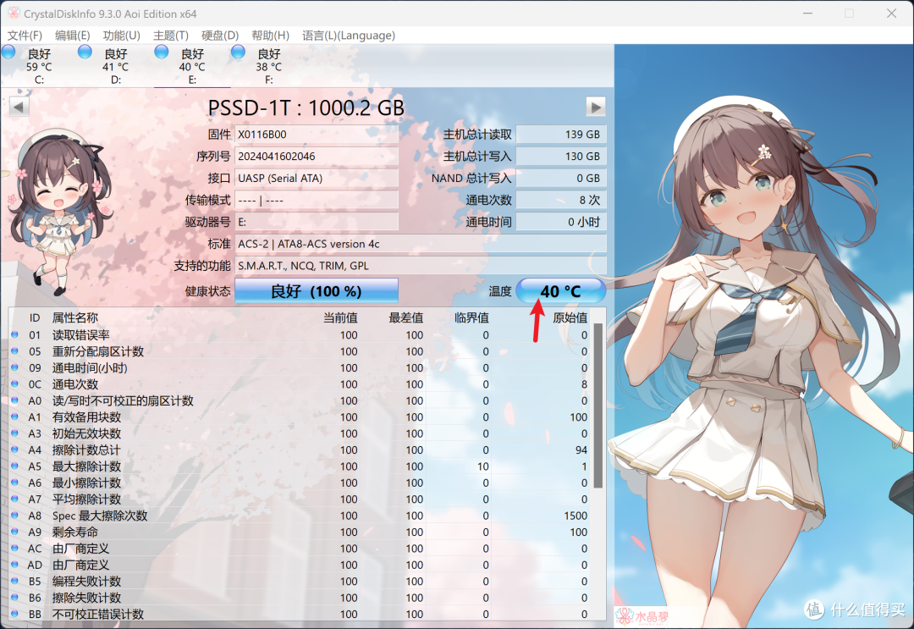This screenshot has width=914, height=629.
Task: Click the firmware field X0116B00
Action: 317,134
